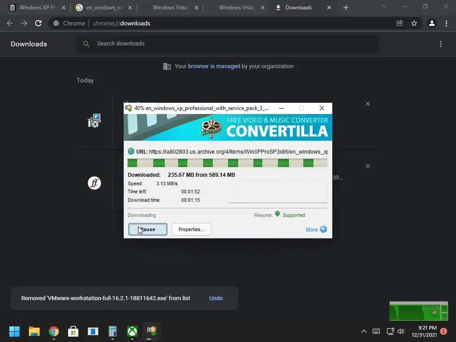Viewport: 456px width, 342px height.
Task: Click the green Resume shield icon
Action: 277,214
